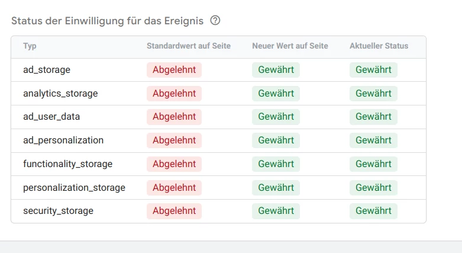Select the personalization_storage type label
This screenshot has height=253, width=462.
click(75, 187)
